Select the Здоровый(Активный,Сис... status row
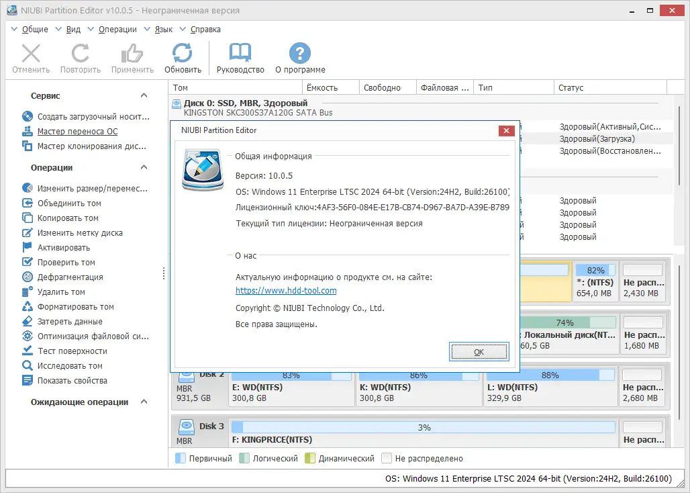The width and height of the screenshot is (690, 493). pyautogui.click(x=610, y=127)
